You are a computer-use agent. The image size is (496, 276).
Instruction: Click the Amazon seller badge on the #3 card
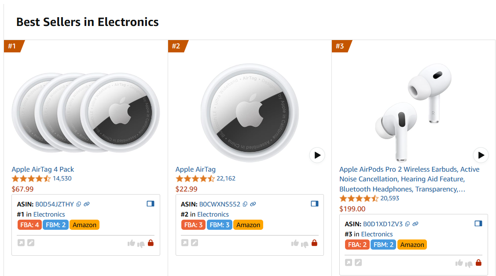pyautogui.click(x=412, y=244)
